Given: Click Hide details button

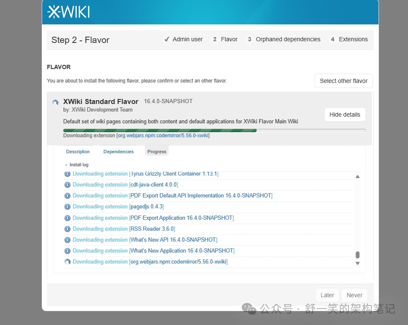Looking at the screenshot, I should (x=345, y=115).
